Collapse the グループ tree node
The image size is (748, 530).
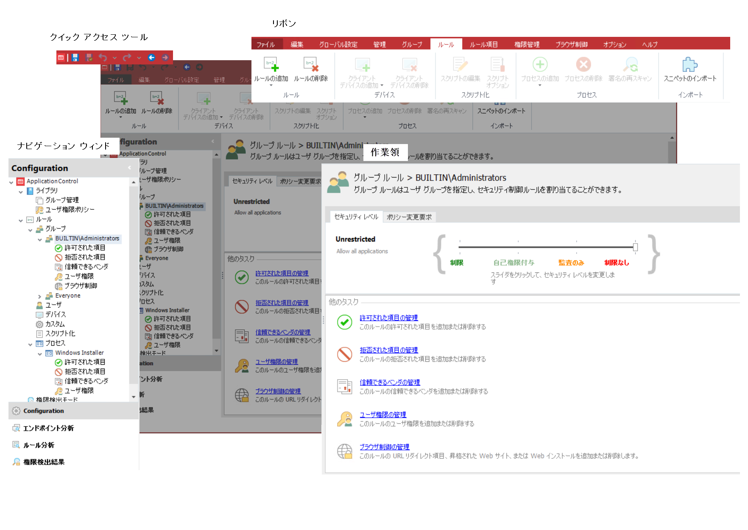30,230
